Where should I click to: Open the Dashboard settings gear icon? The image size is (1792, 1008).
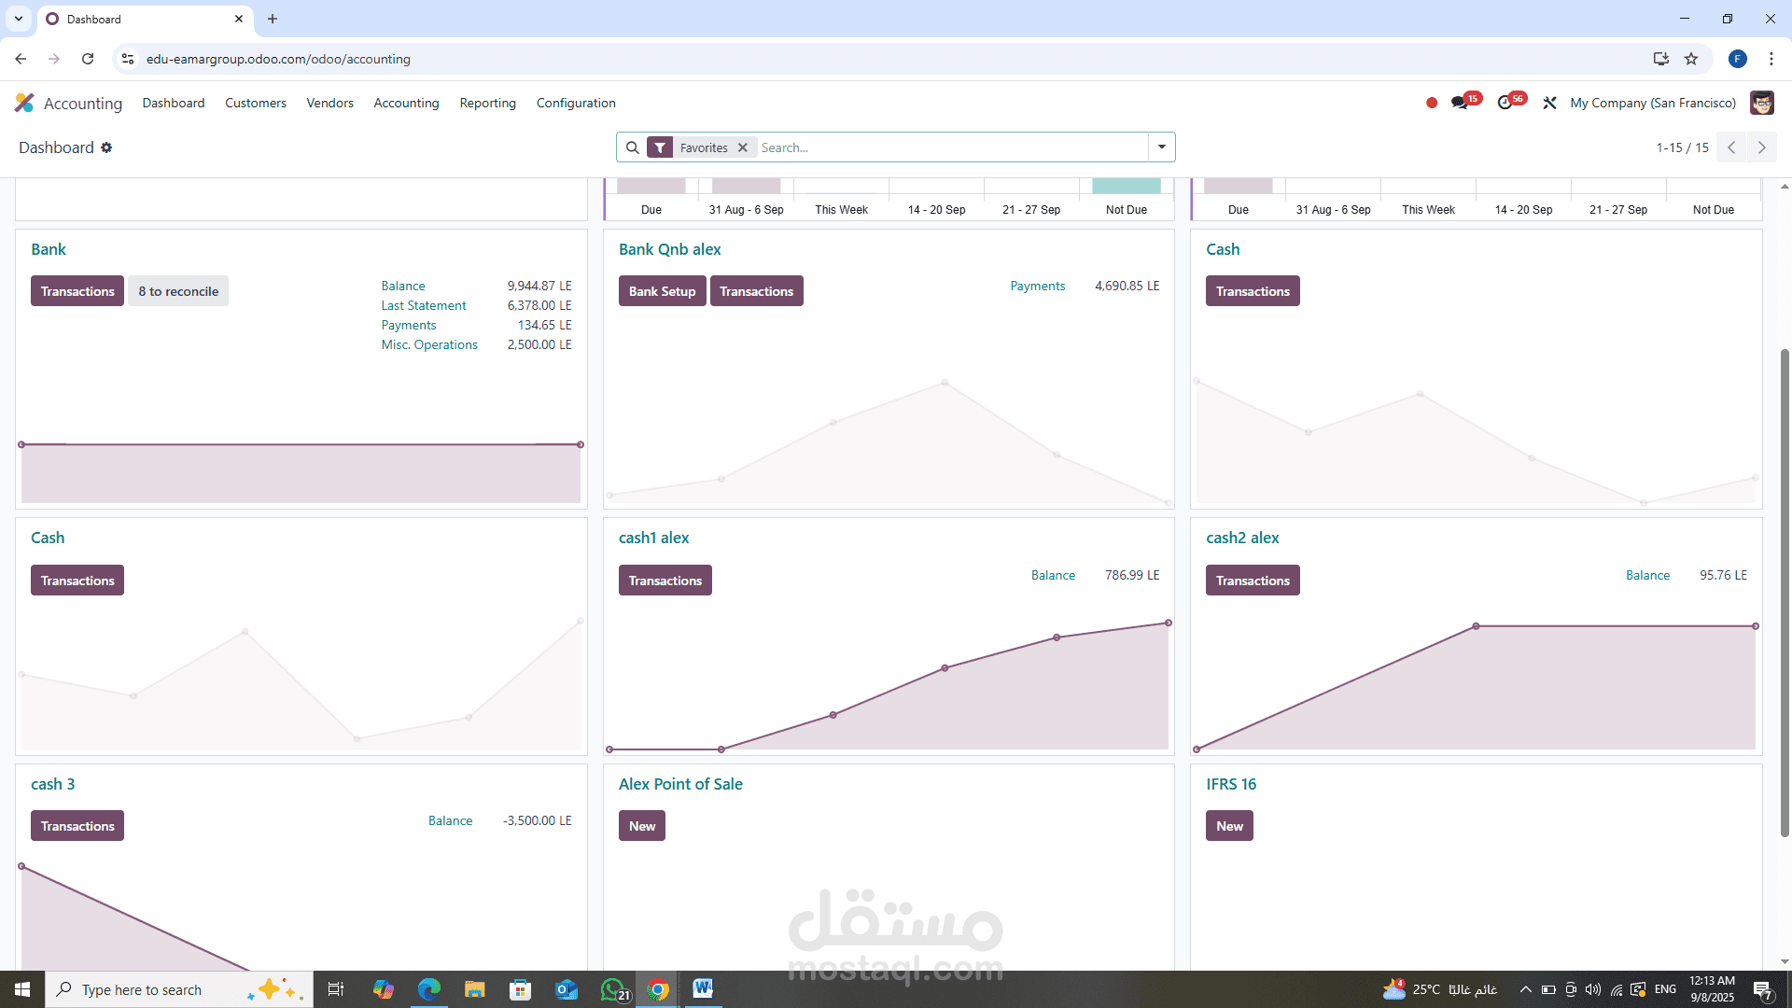pos(106,147)
